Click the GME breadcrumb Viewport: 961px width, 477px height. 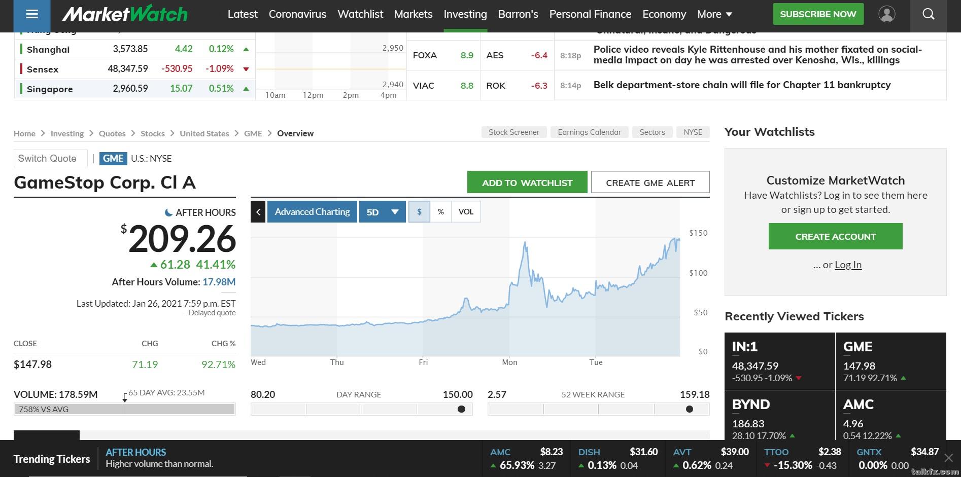[253, 133]
